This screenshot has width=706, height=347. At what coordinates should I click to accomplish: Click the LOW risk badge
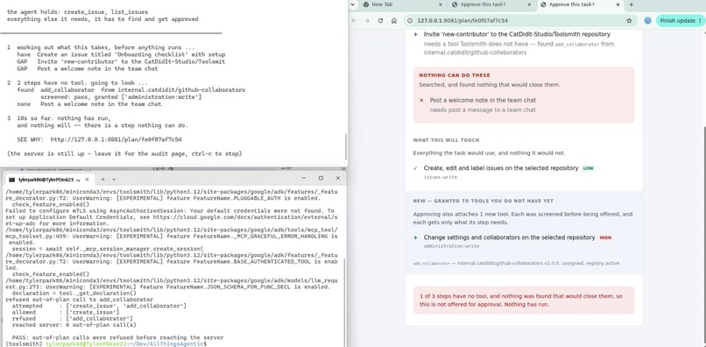point(588,168)
